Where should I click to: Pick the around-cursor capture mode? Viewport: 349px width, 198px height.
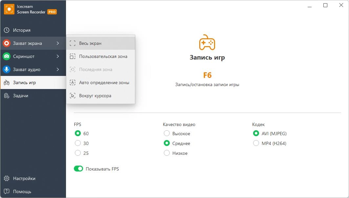pyautogui.click(x=95, y=96)
